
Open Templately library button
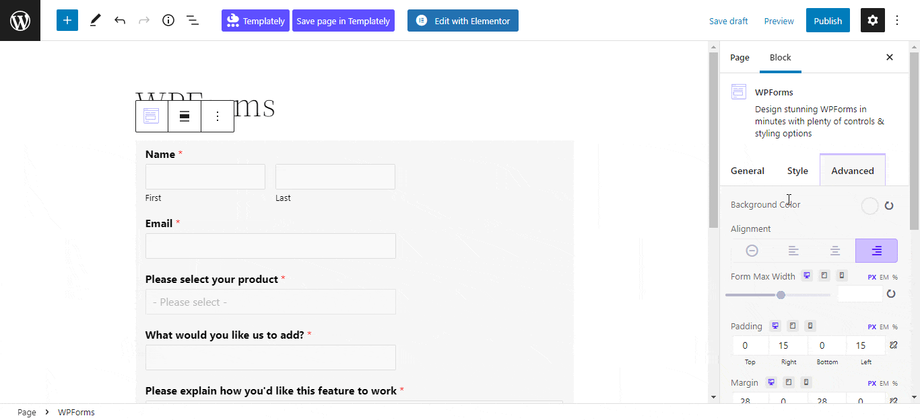point(255,21)
